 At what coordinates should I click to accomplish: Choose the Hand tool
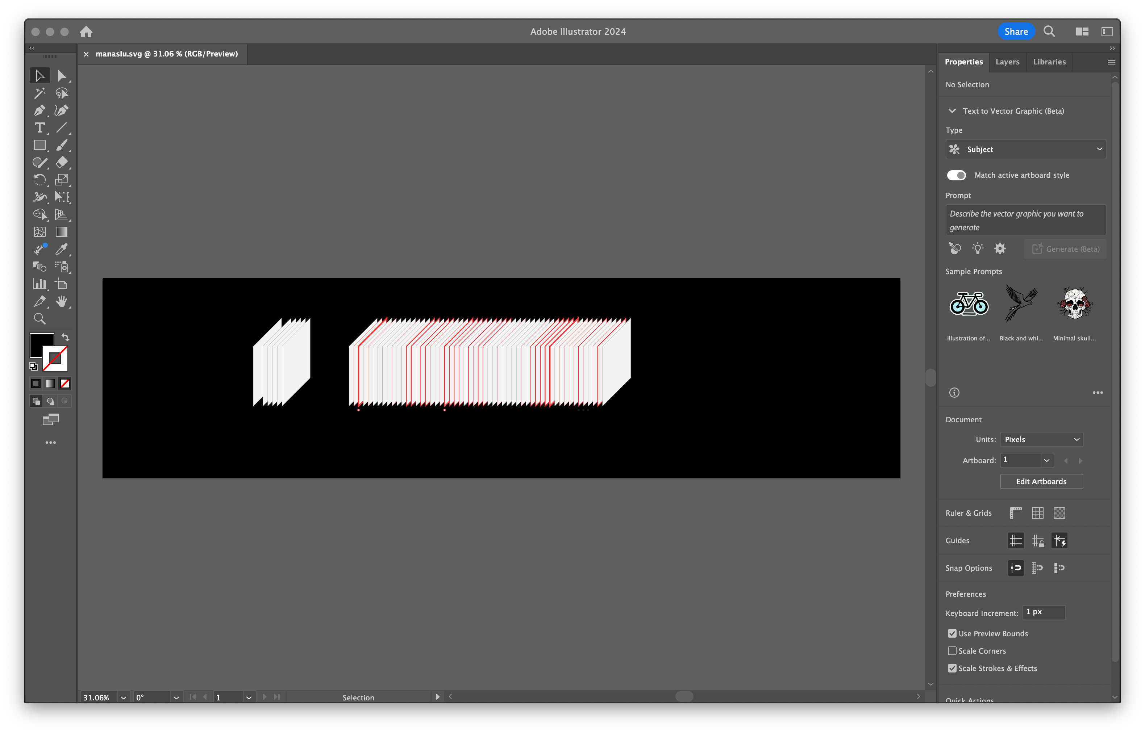[x=61, y=301]
